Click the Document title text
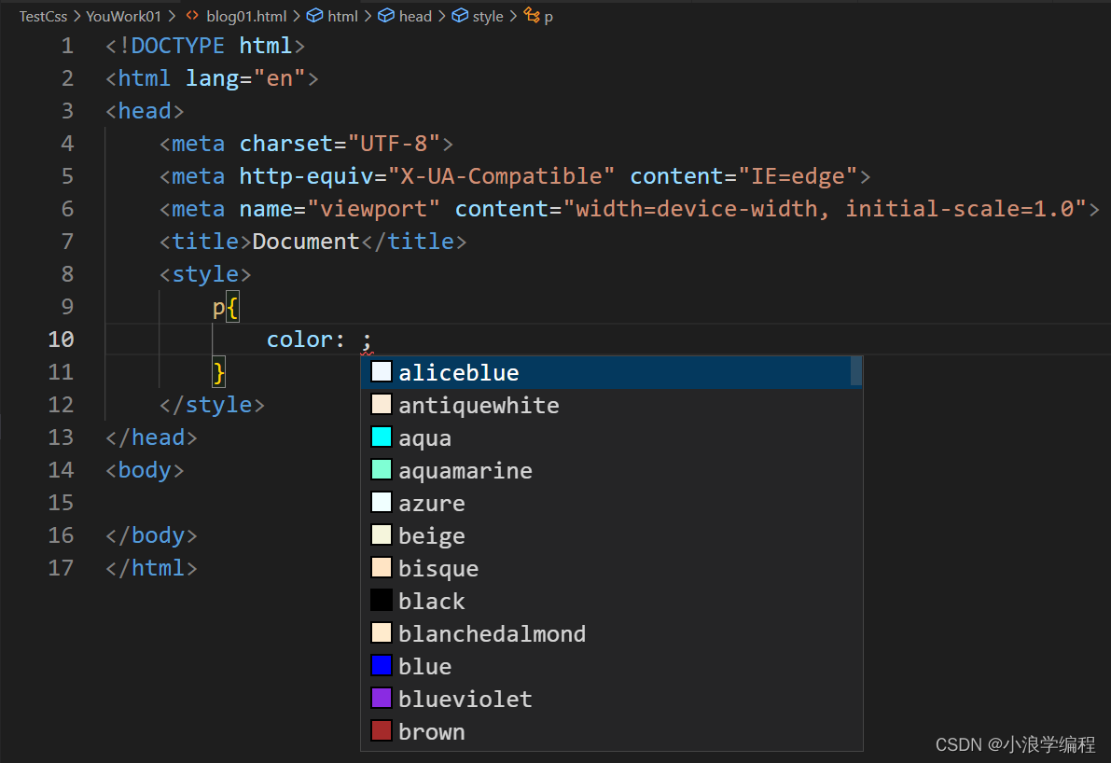The image size is (1111, 763). pyautogui.click(x=306, y=242)
